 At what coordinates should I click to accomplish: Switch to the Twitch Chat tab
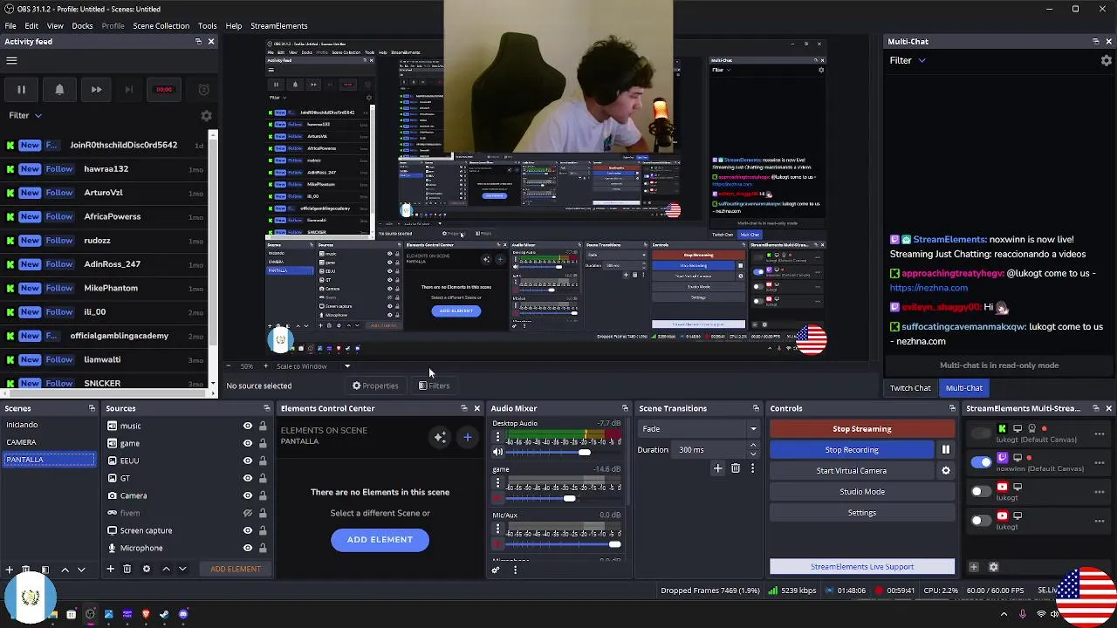[x=910, y=388]
